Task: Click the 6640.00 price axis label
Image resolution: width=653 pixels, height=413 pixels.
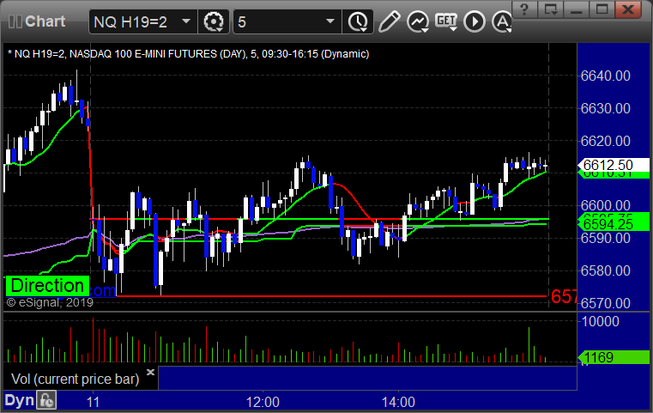Action: (606, 76)
